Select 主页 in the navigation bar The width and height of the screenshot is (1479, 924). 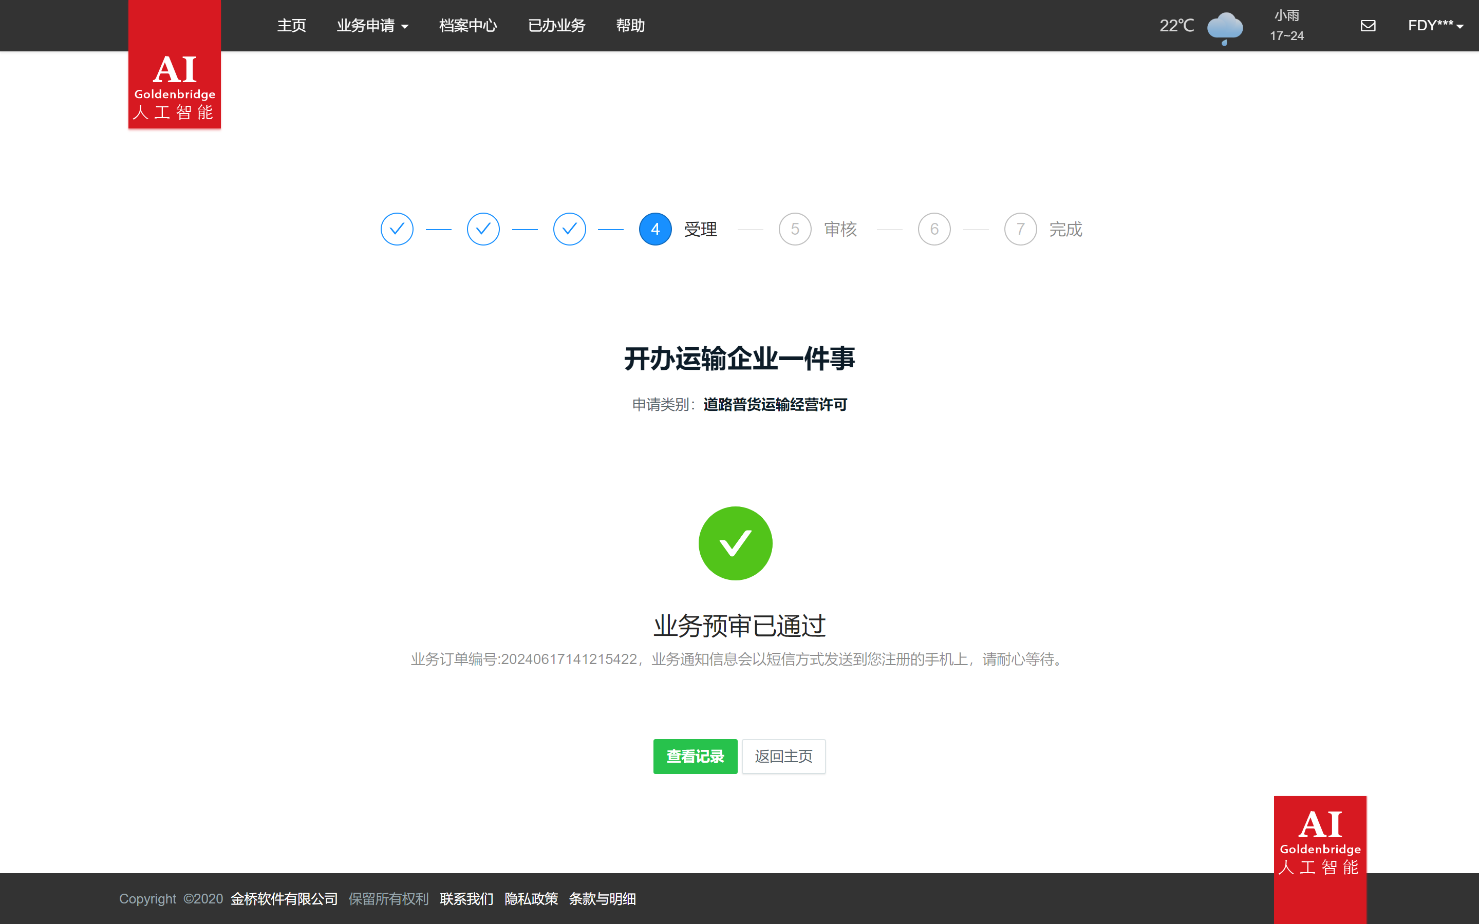[x=291, y=26]
